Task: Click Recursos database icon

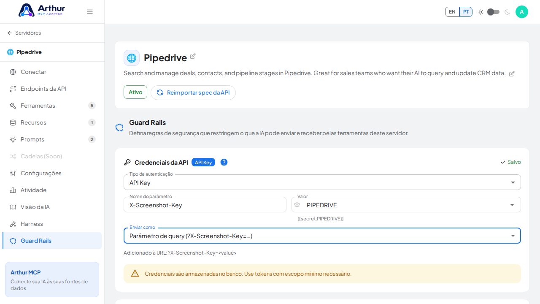Action: pos(13,122)
